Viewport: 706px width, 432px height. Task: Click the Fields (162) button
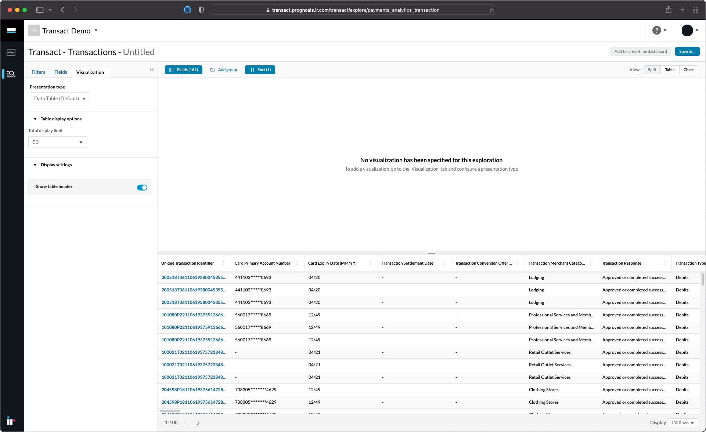click(x=183, y=70)
